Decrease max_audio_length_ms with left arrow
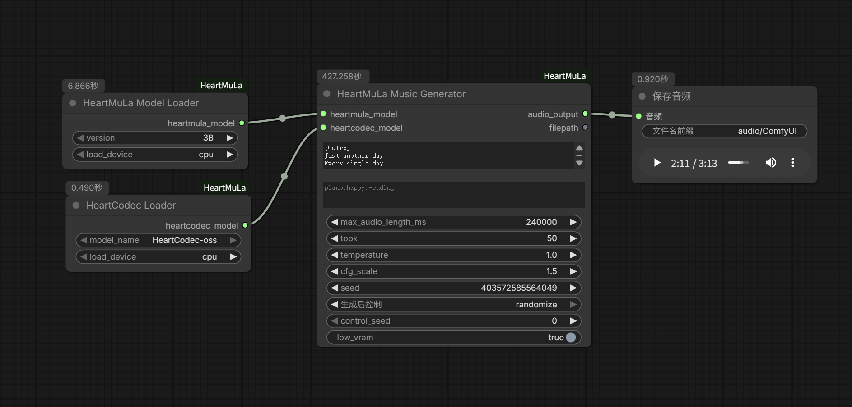 pos(335,222)
